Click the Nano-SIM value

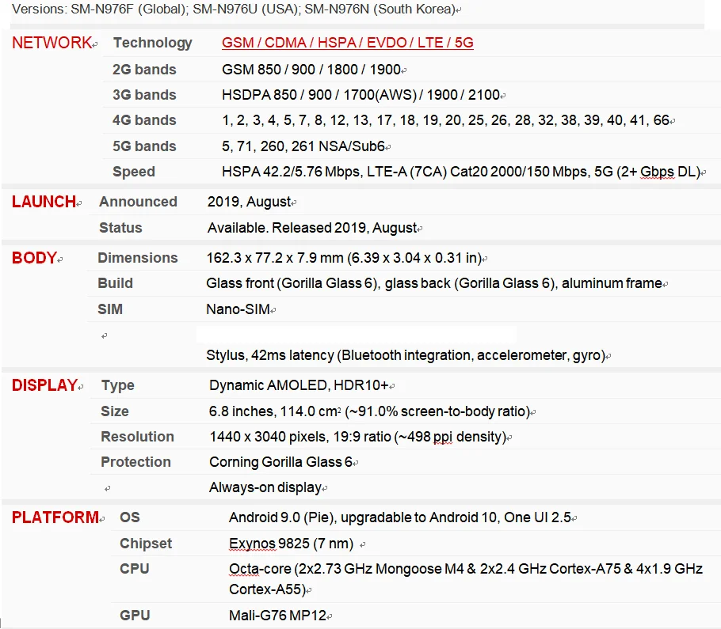238,309
